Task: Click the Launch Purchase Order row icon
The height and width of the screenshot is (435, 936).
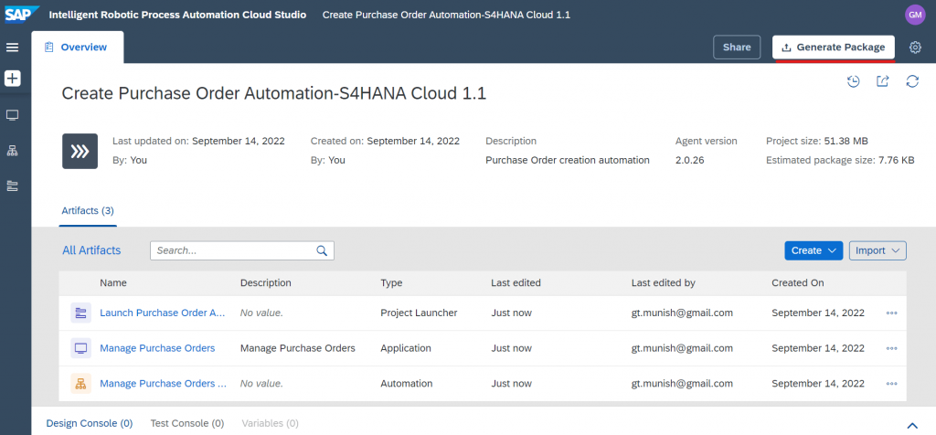Action: pyautogui.click(x=80, y=313)
